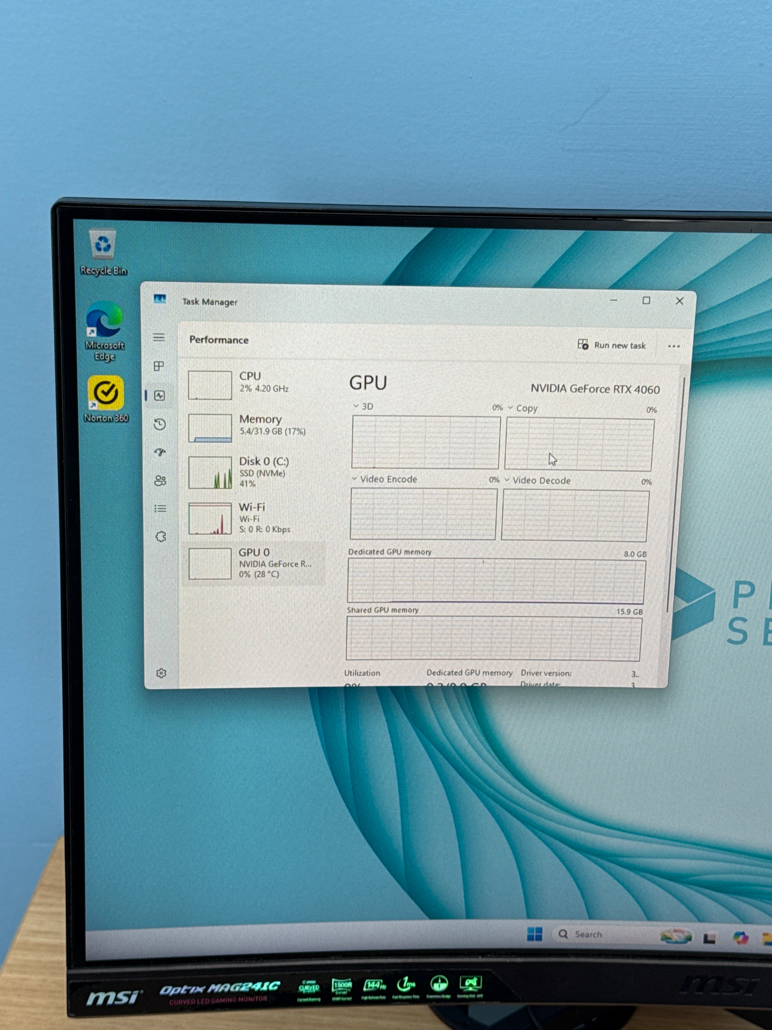Open Copilot from the taskbar
This screenshot has height=1030, width=772.
coord(740,937)
